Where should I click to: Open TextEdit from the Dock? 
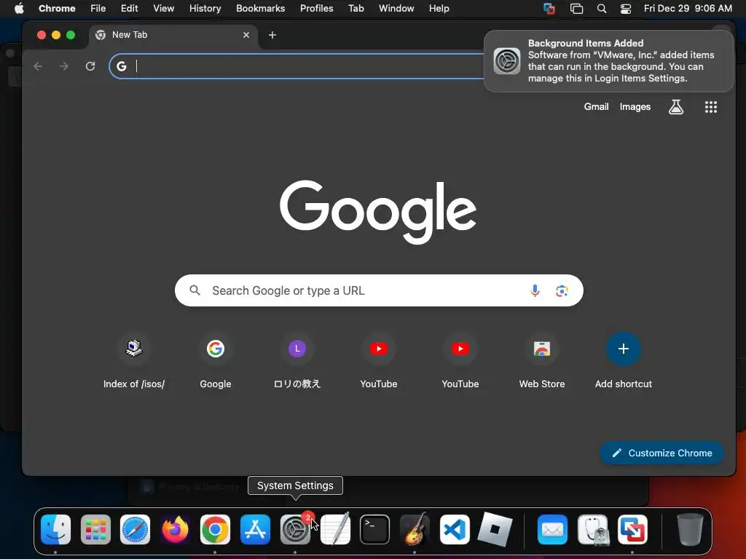point(335,529)
